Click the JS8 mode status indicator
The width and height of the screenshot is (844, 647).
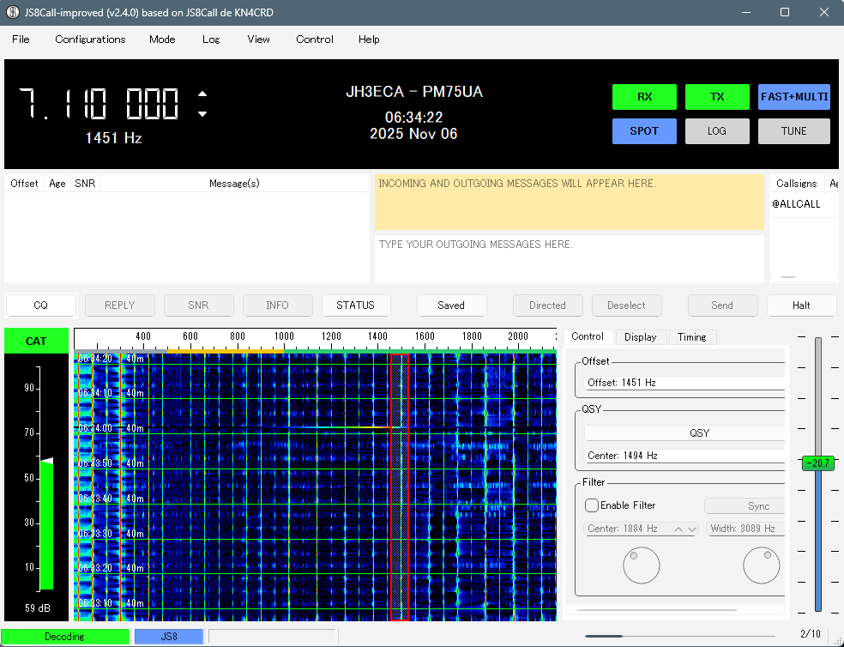click(168, 637)
